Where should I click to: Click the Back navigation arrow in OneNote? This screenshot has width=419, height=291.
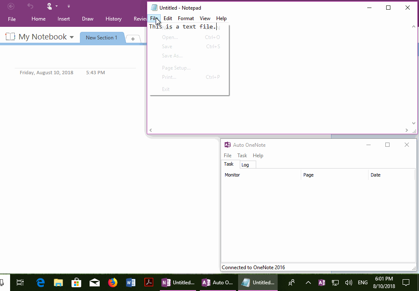pos(11,6)
